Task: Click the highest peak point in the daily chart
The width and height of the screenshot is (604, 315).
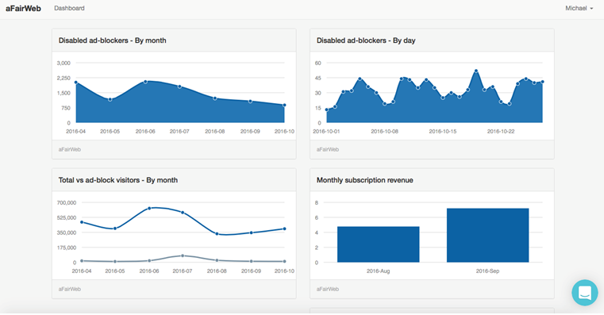Action: 476,71
